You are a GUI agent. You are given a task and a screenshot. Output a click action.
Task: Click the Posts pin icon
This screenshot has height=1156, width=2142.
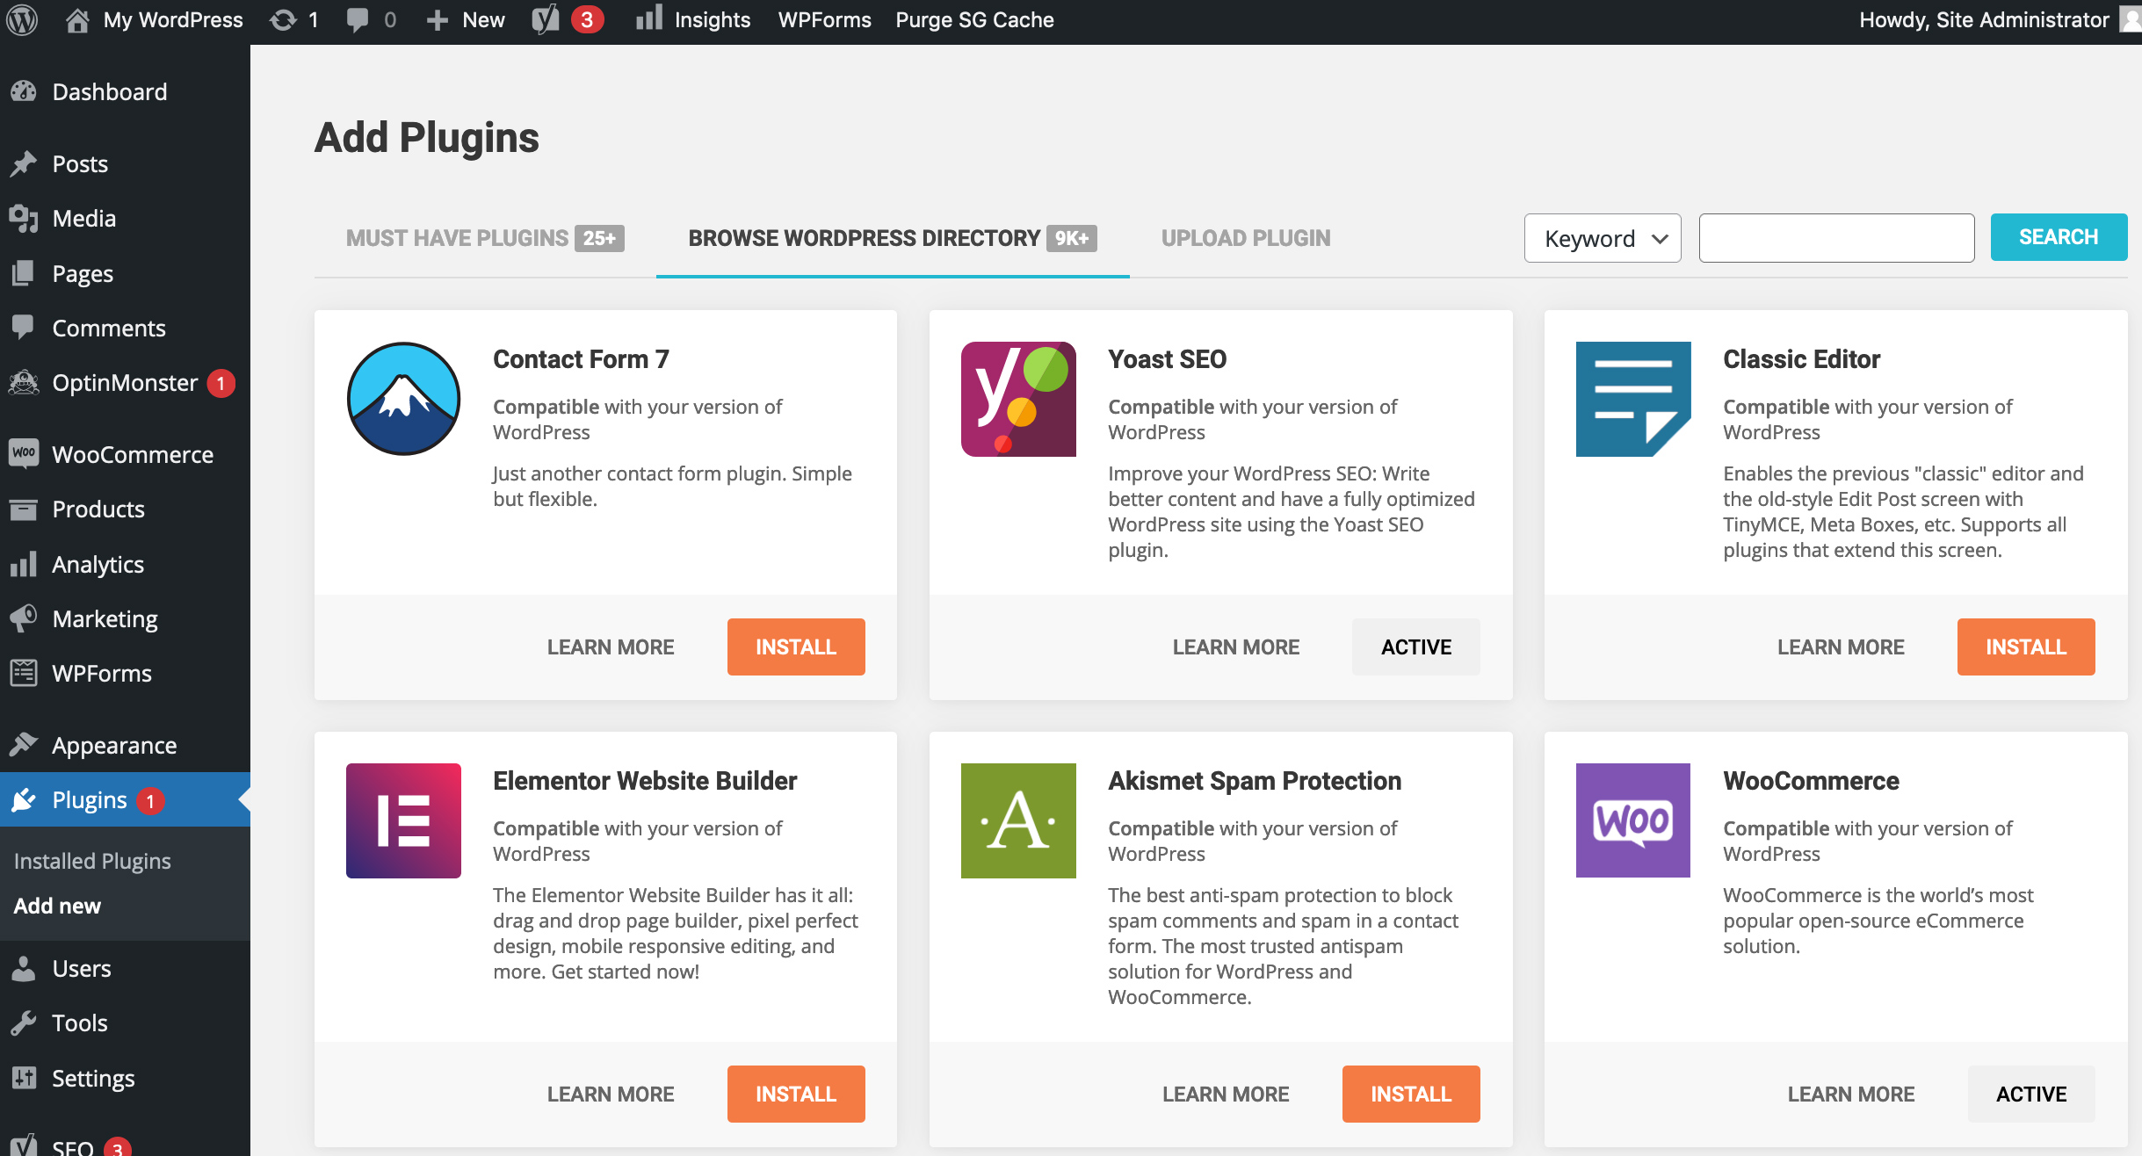pyautogui.click(x=24, y=163)
